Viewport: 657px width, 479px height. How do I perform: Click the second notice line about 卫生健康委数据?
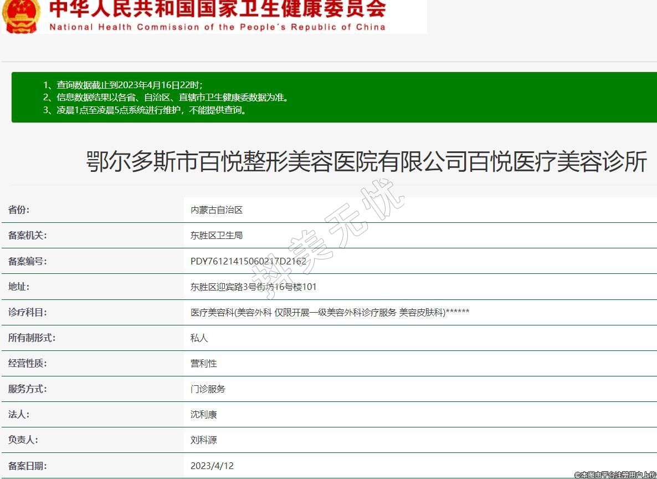166,98
